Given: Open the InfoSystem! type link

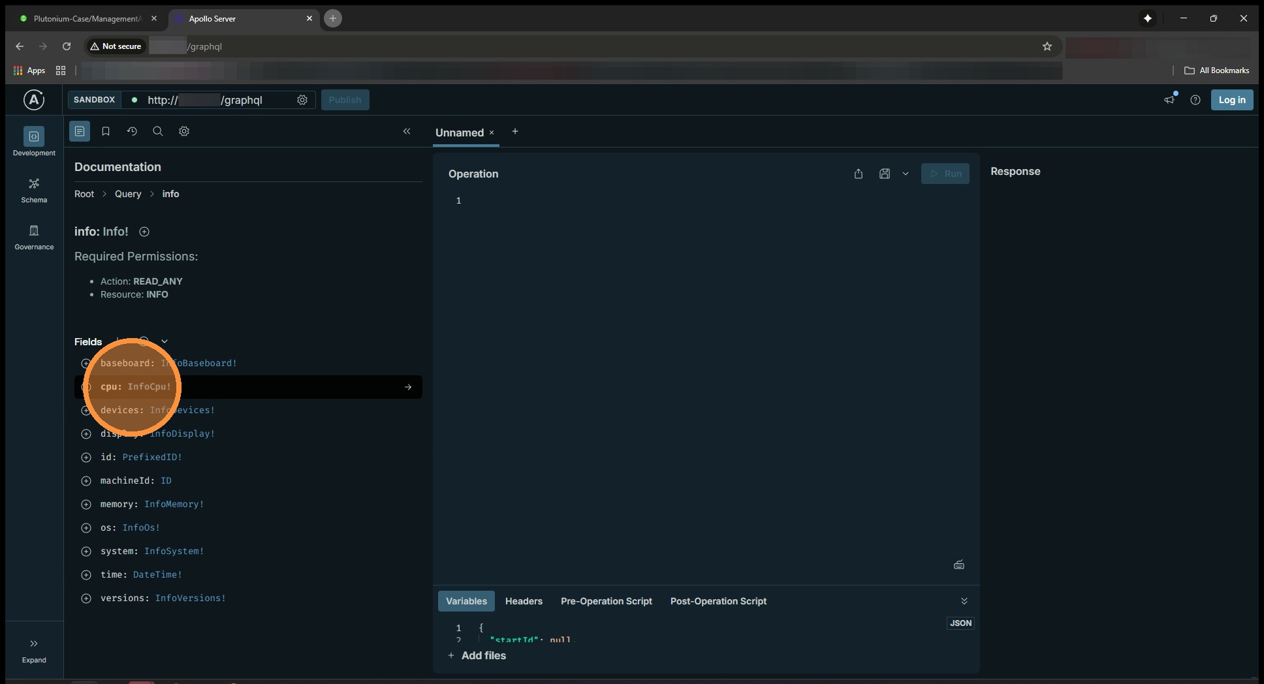Looking at the screenshot, I should coord(174,551).
